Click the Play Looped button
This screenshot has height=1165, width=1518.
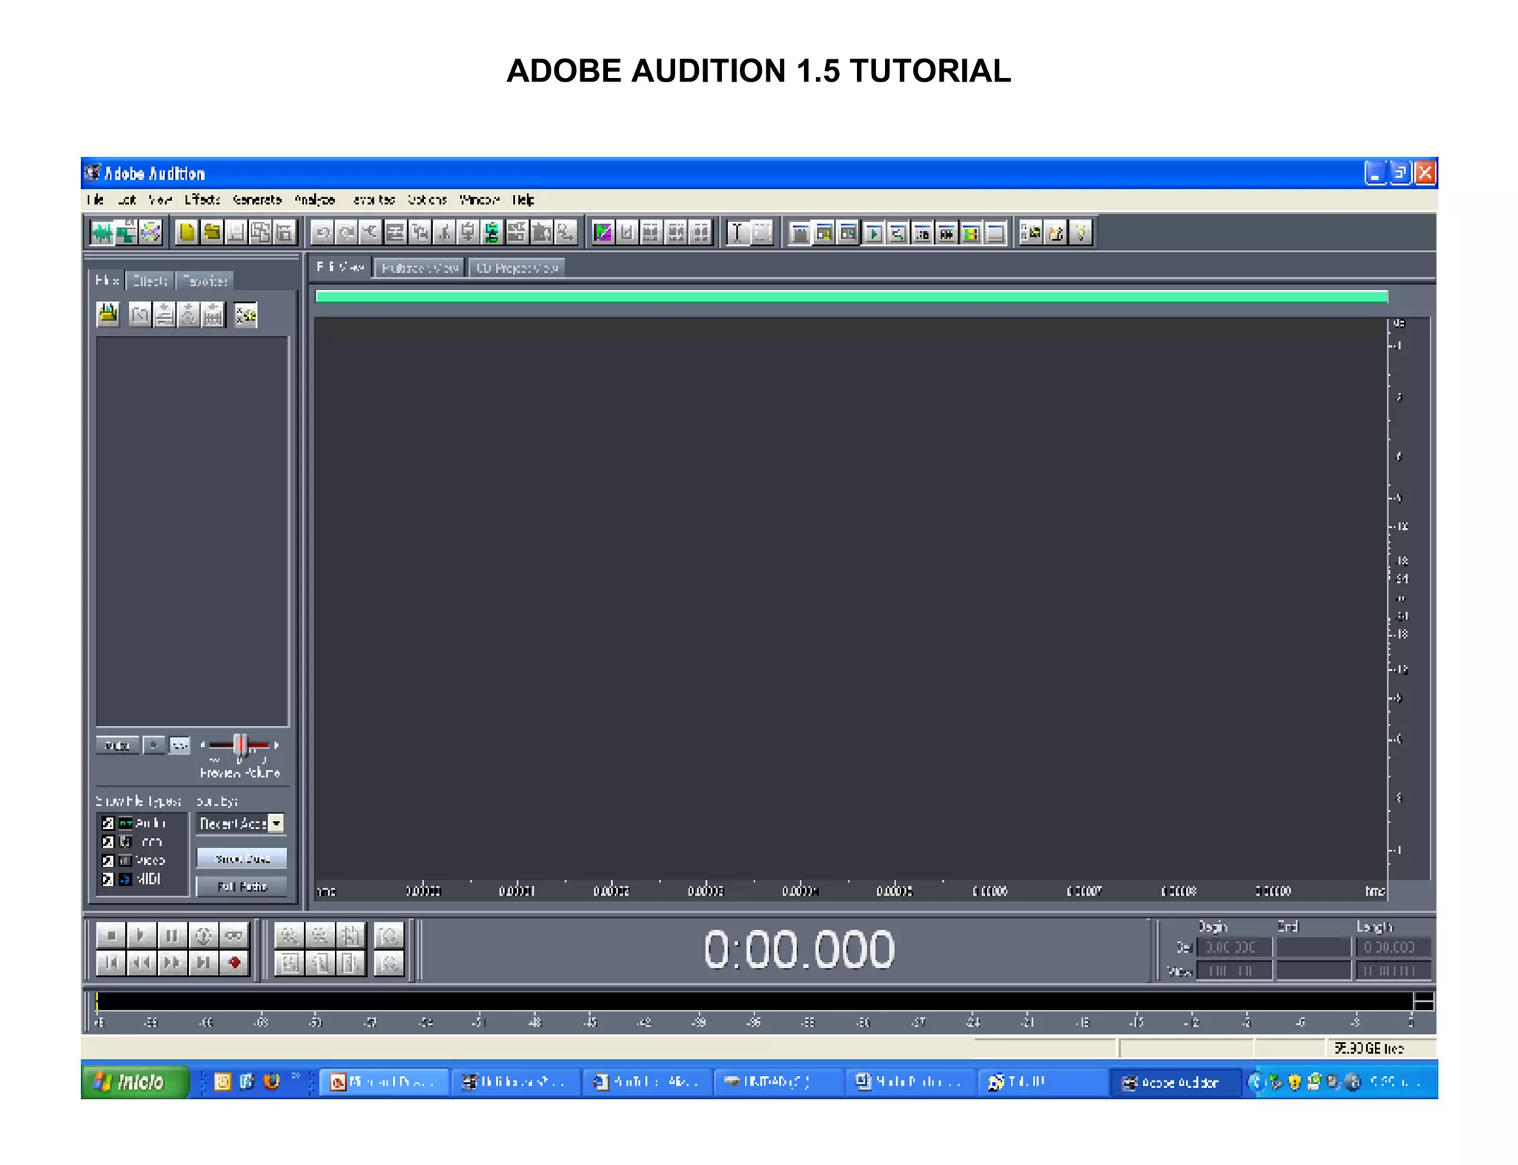234,935
